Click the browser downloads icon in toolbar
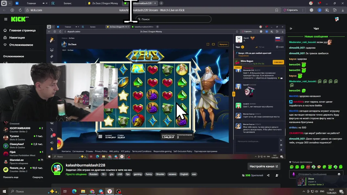 pos(342,10)
